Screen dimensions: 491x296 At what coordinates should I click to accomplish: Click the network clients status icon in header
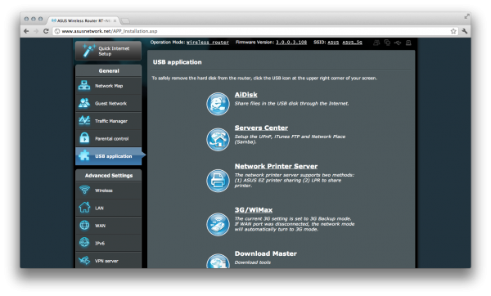(x=387, y=43)
